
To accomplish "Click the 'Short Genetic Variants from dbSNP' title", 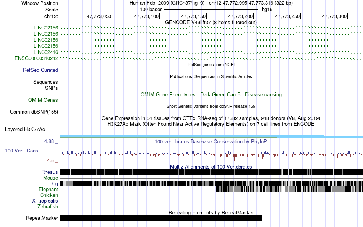I will coord(211,106).
